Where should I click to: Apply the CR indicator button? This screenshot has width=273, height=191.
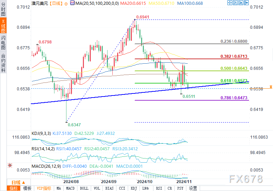click(170, 188)
